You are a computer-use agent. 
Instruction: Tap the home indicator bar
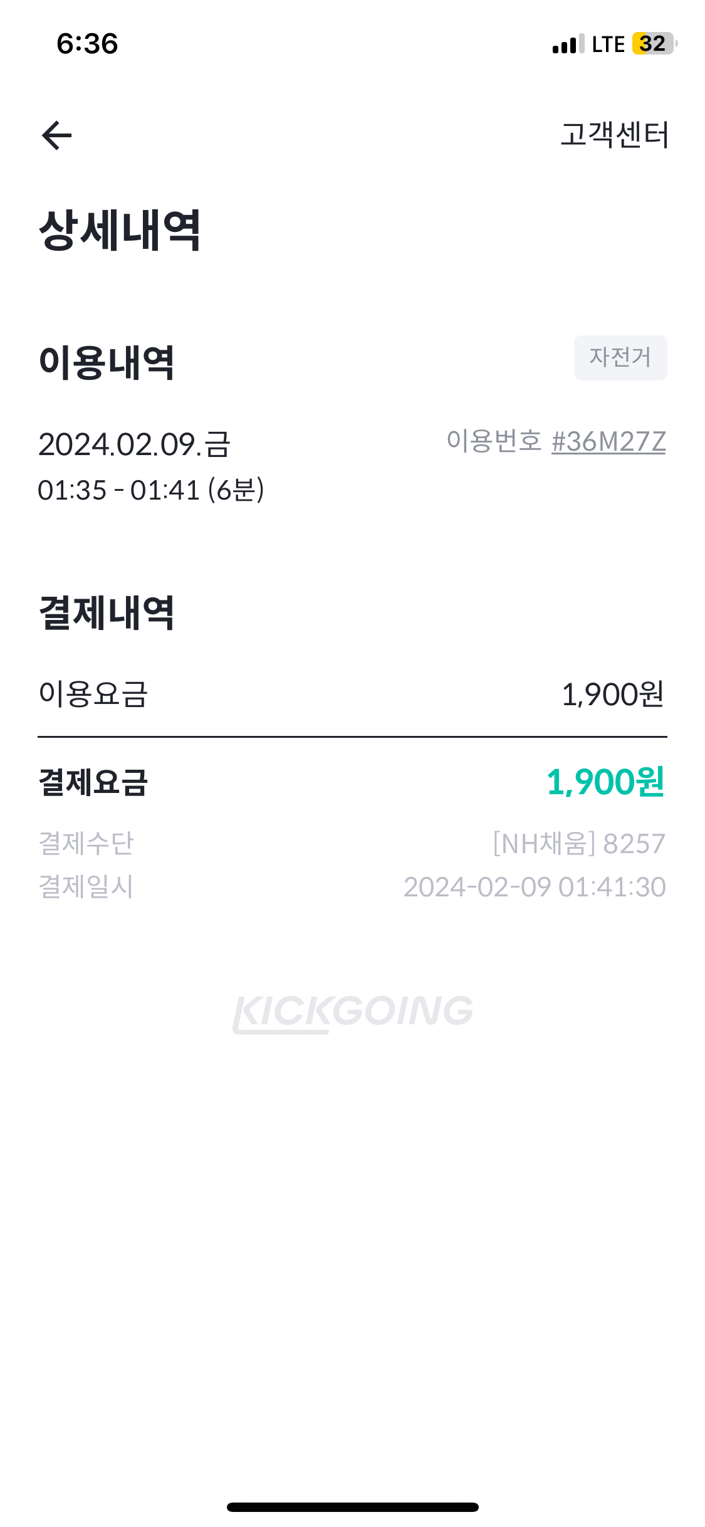pyautogui.click(x=353, y=1507)
